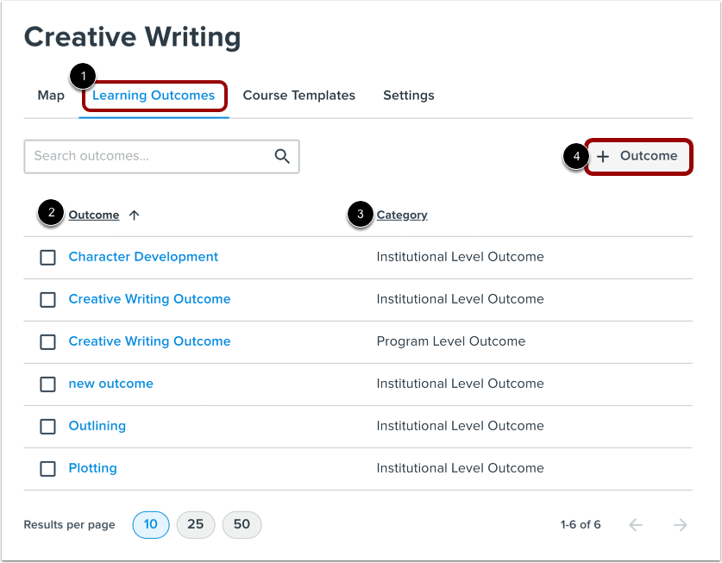The width and height of the screenshot is (722, 563).
Task: Click the +Outcome button
Action: (638, 156)
